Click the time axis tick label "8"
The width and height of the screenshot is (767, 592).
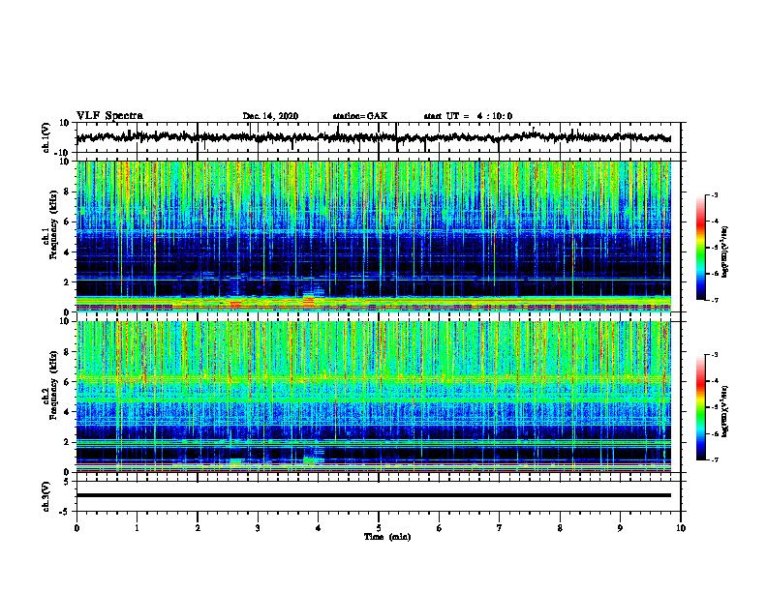click(x=560, y=528)
